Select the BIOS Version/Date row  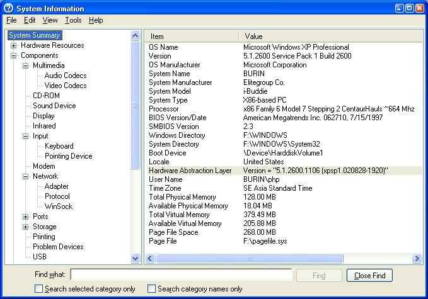pos(284,118)
